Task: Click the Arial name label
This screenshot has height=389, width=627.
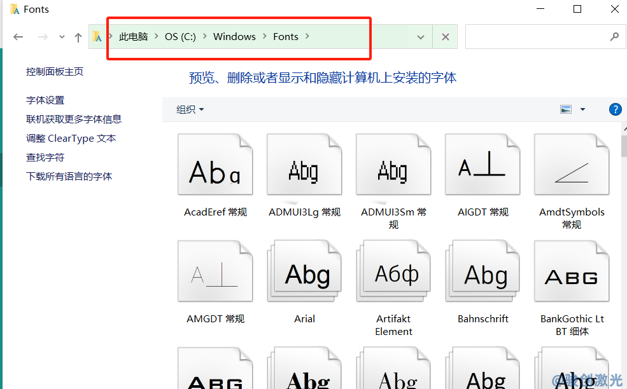Action: [x=304, y=318]
